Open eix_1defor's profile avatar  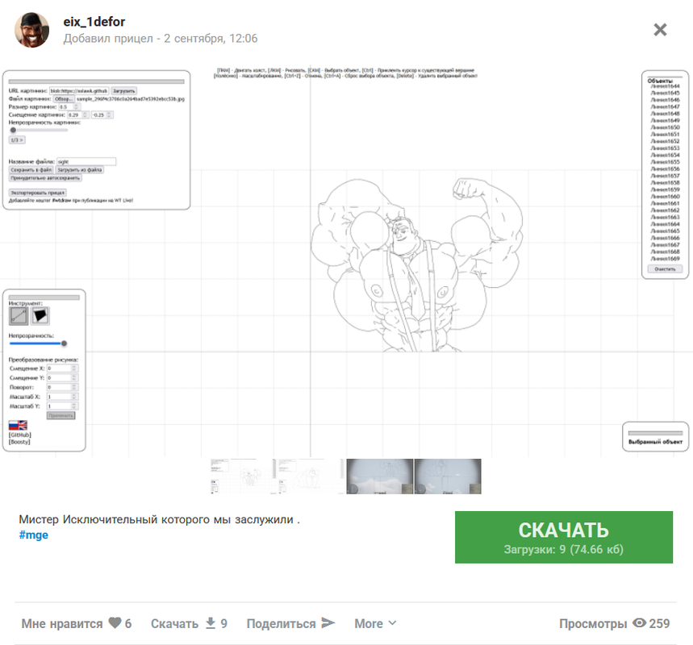point(31,30)
